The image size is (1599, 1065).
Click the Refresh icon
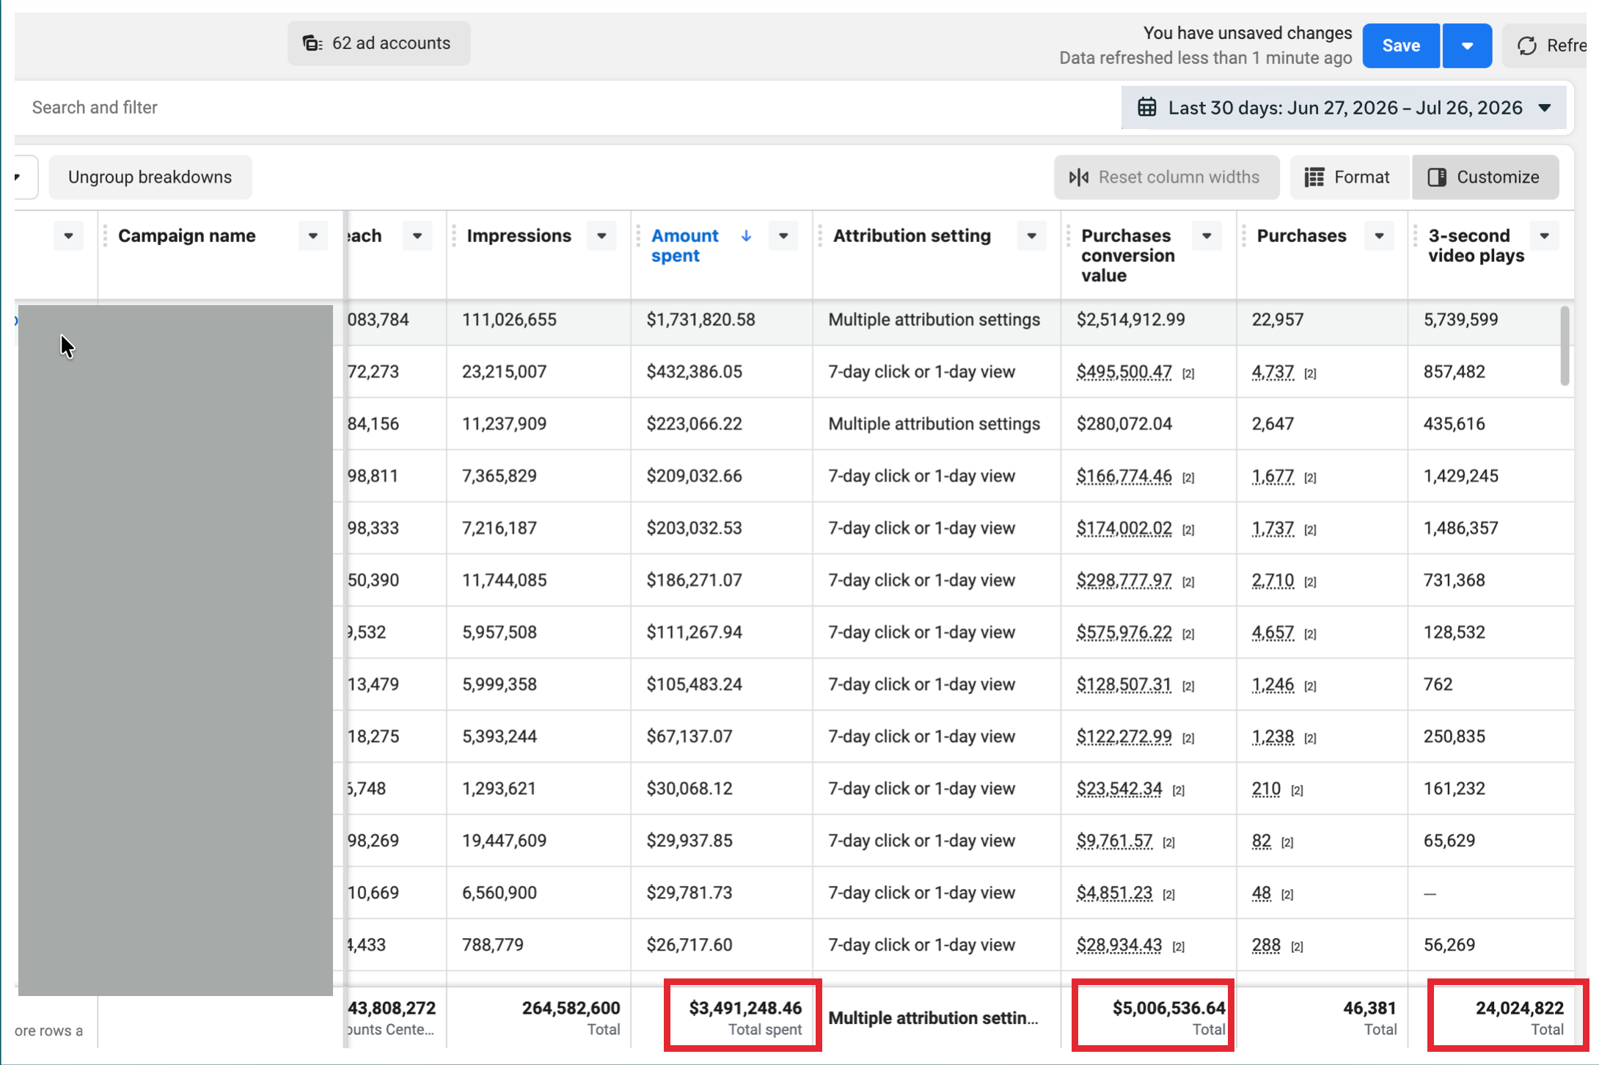click(x=1527, y=45)
